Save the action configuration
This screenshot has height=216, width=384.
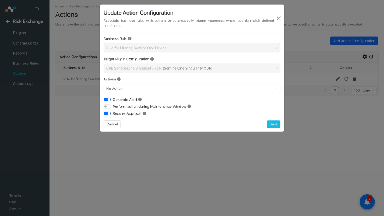click(273, 124)
